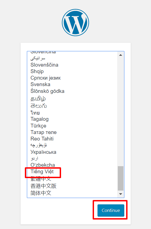Screen dimensions: 151x229
Task: Choose ไทย language option
Action: pos(35,113)
